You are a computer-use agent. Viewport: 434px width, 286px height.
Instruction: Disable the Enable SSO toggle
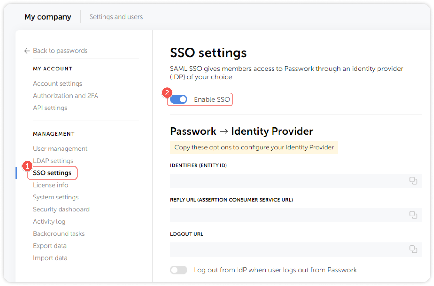179,99
